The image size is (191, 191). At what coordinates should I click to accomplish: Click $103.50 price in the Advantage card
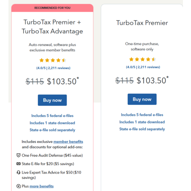[63, 81]
